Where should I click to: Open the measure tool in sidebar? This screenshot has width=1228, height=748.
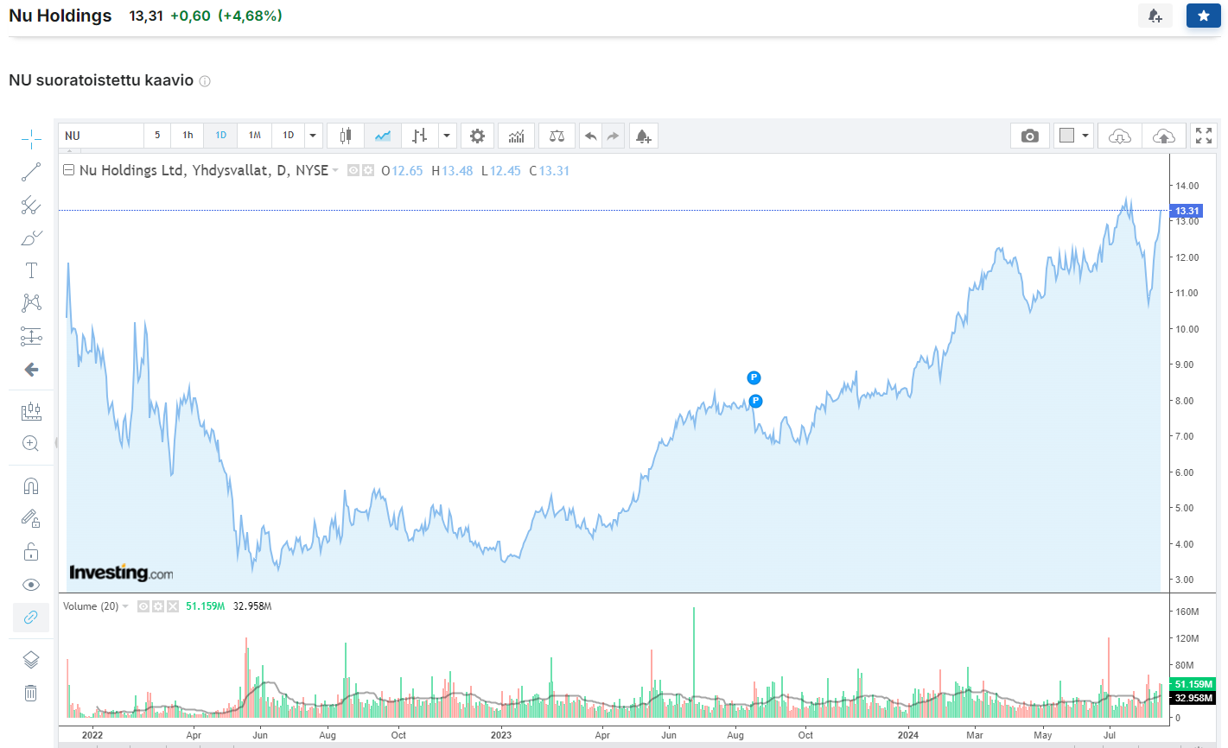pyautogui.click(x=31, y=411)
